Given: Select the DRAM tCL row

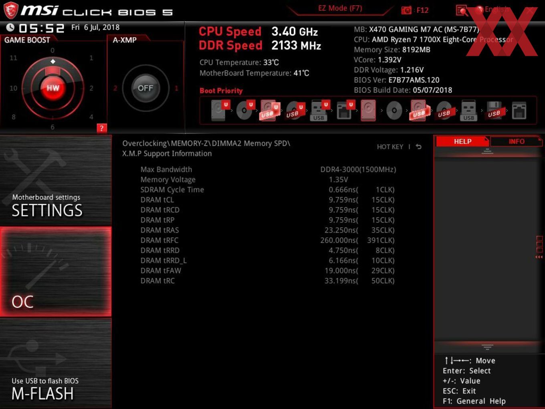Looking at the screenshot, I should point(268,200).
